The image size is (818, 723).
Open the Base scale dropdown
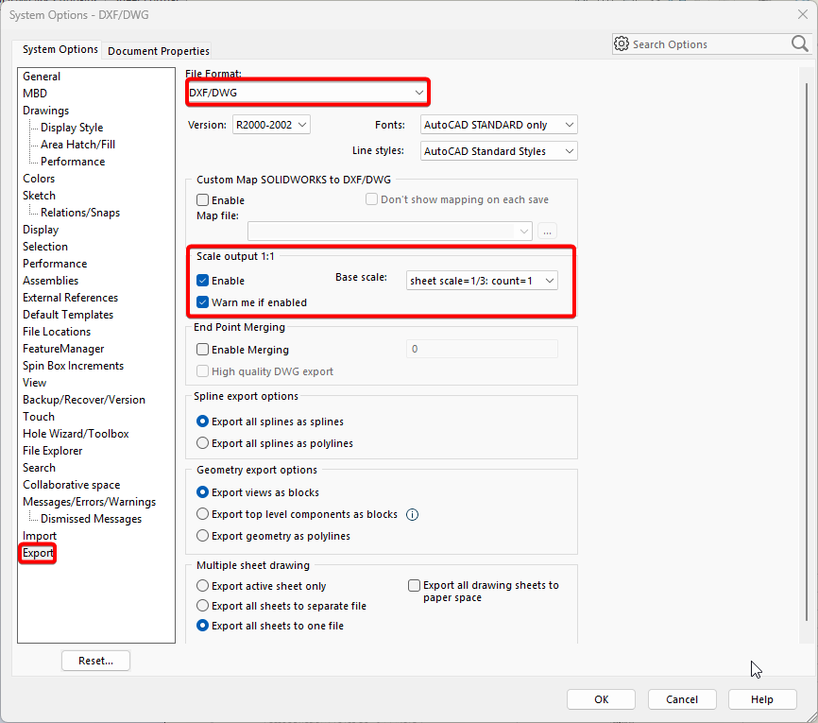click(482, 281)
